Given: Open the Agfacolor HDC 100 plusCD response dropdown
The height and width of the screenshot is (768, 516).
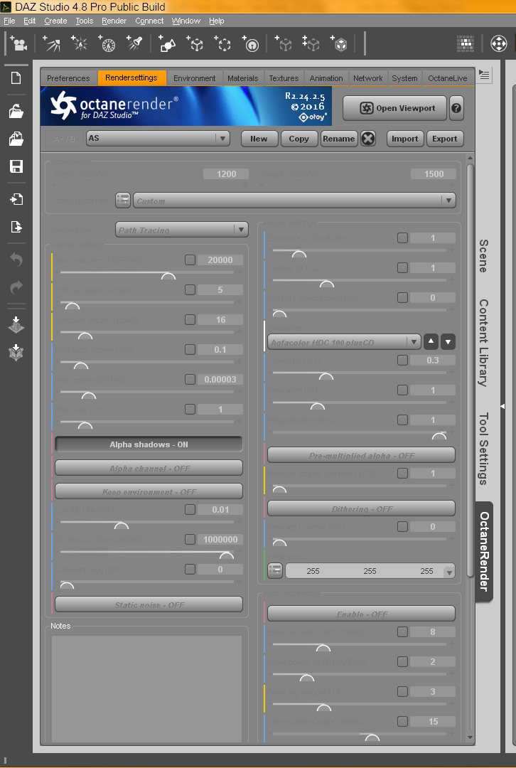Looking at the screenshot, I should click(344, 342).
